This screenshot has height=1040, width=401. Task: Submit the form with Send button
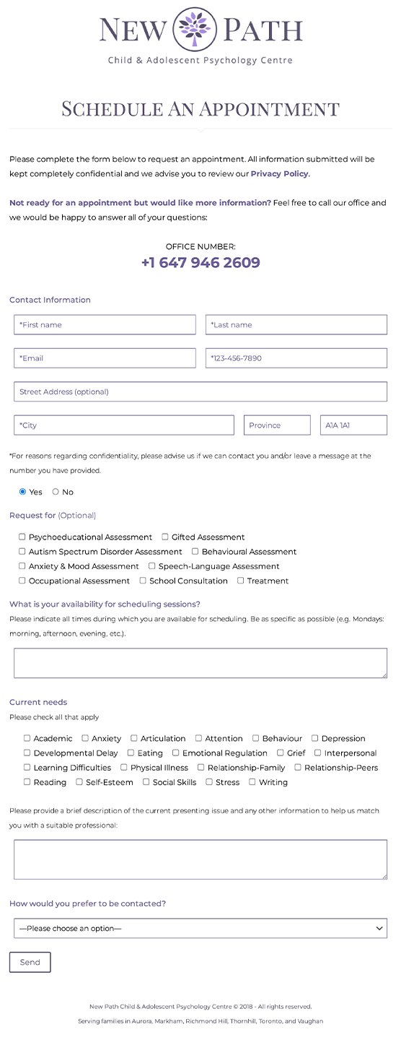point(30,962)
